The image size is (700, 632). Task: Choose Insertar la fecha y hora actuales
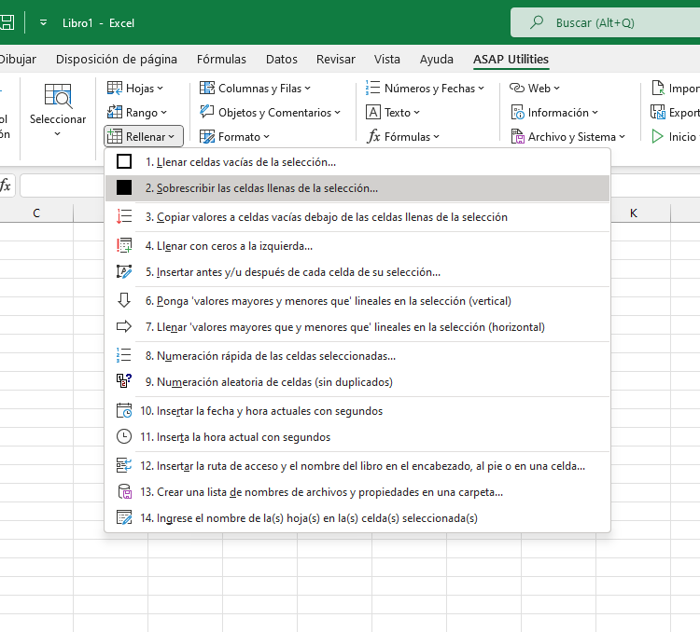coord(357,411)
